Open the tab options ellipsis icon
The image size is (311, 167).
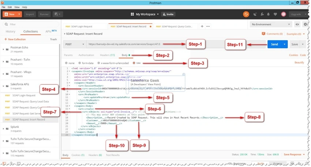click(x=208, y=26)
